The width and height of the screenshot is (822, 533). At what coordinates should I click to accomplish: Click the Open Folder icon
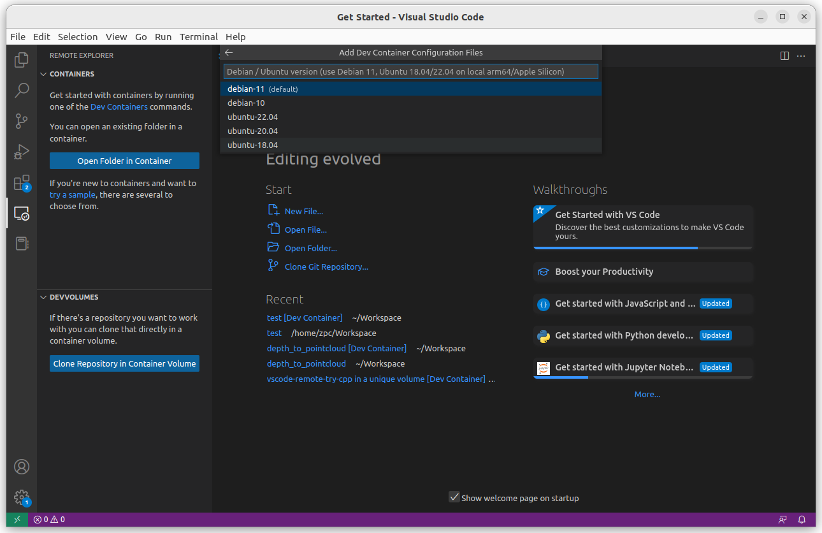(x=273, y=247)
